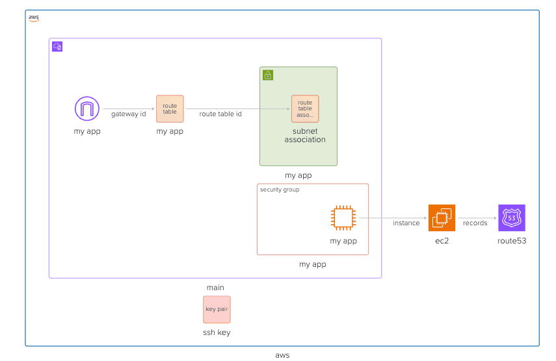Click the route53 text label
Screen dimensions: 556x361
(x=512, y=241)
